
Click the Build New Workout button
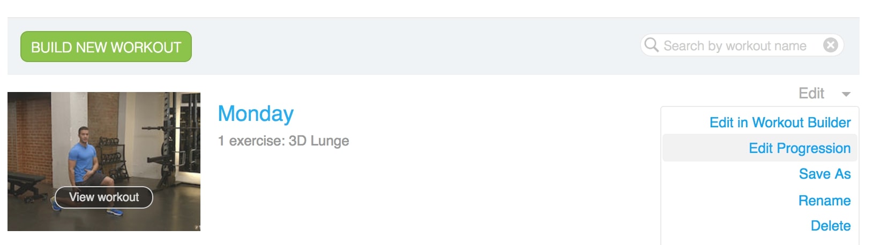pyautogui.click(x=106, y=47)
